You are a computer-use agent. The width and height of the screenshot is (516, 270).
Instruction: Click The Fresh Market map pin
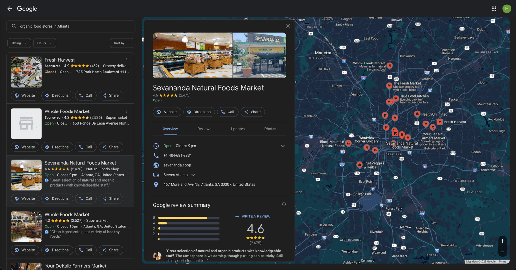(389, 86)
